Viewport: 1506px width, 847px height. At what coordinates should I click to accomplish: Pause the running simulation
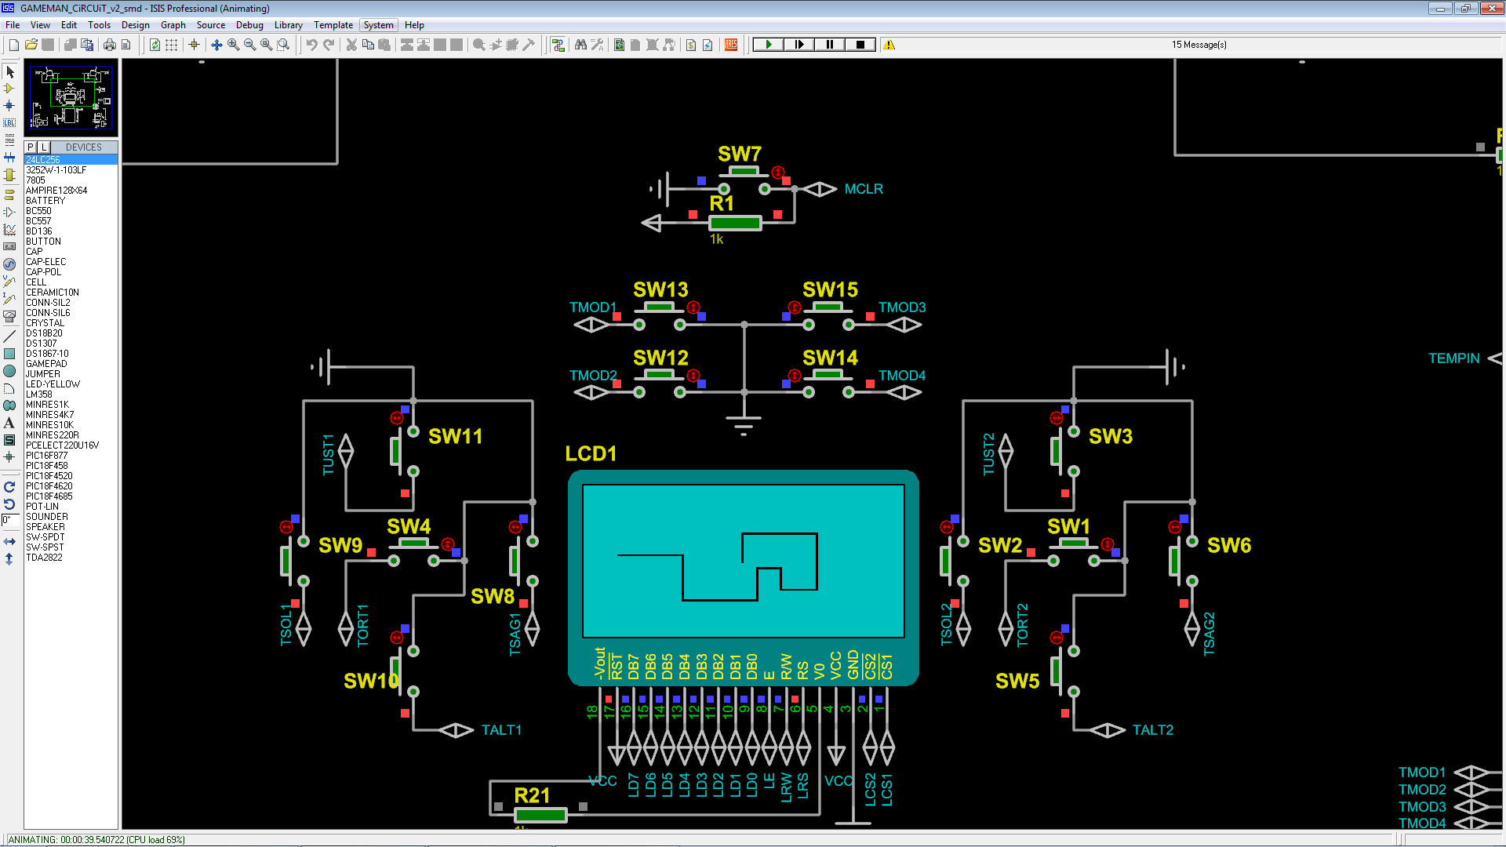click(x=829, y=45)
